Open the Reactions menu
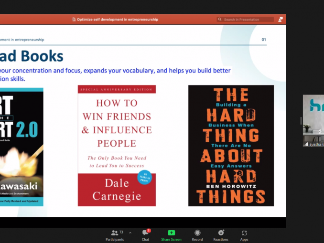The image size is (324, 243). pyautogui.click(x=221, y=235)
